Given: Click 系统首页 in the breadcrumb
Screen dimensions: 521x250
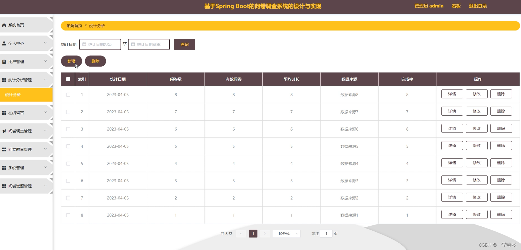Looking at the screenshot, I should pos(74,26).
